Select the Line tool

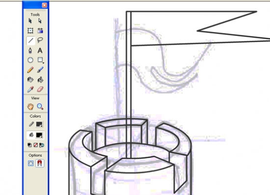click(x=30, y=41)
